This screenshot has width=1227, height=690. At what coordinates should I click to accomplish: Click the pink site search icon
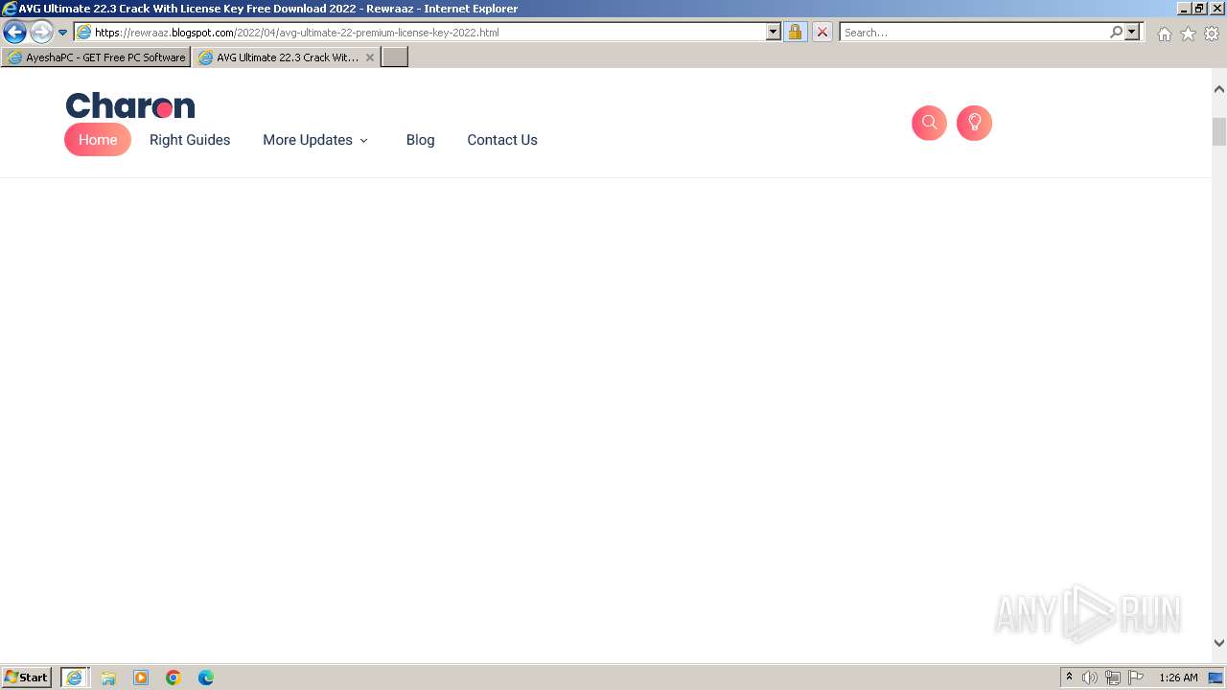coord(929,123)
